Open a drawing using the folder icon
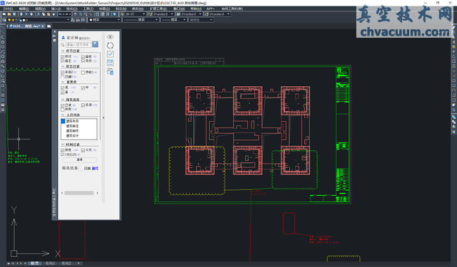This screenshot has width=457, height=267. click(x=9, y=14)
